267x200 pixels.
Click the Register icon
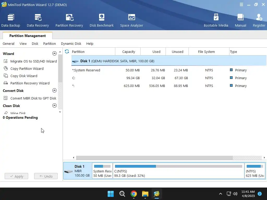pyautogui.click(x=259, y=17)
